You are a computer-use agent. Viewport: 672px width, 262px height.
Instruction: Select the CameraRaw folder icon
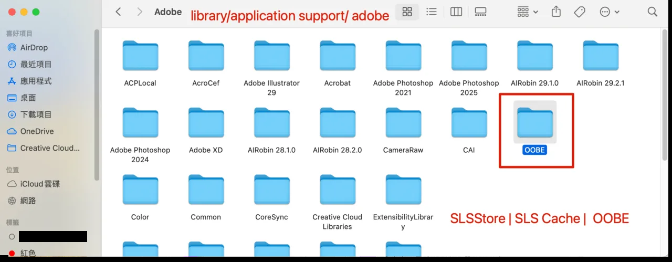click(403, 123)
